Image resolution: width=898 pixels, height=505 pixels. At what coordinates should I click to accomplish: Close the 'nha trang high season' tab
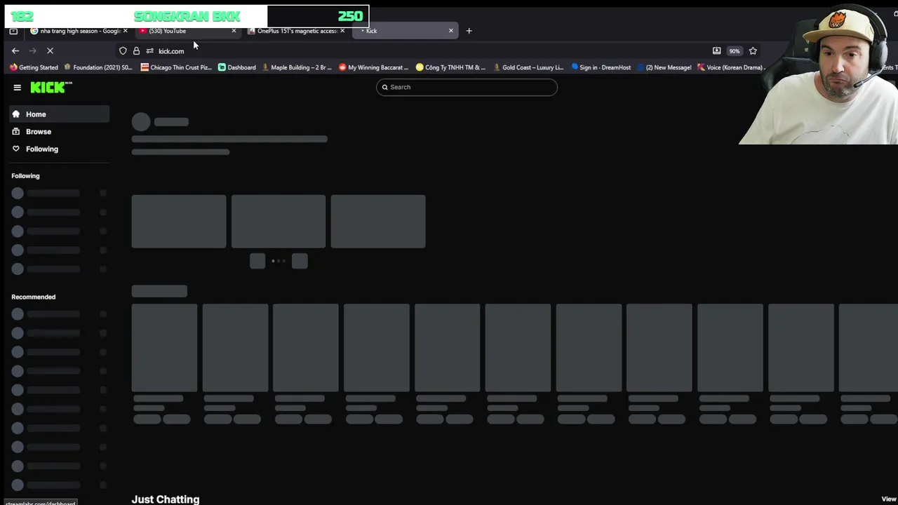click(125, 31)
